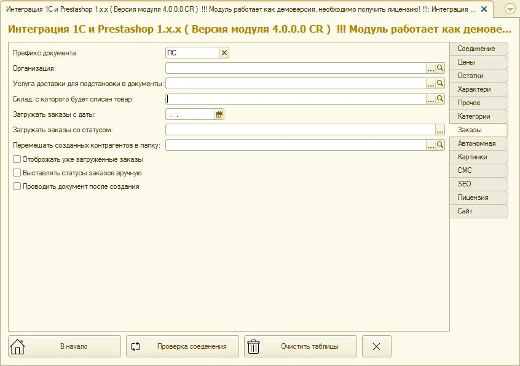This screenshot has width=520, height=366.
Task: Click into the Организация input field
Action: [296, 68]
